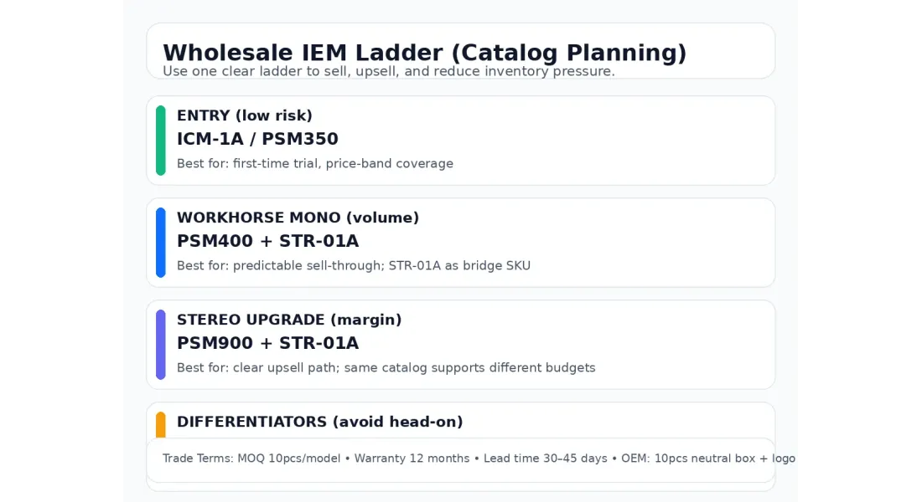
Task: Click the 'PSM400 + STR-01A' model text
Action: pos(267,241)
